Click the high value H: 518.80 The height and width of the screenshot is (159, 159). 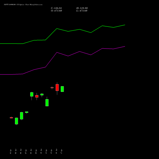tap(82, 8)
